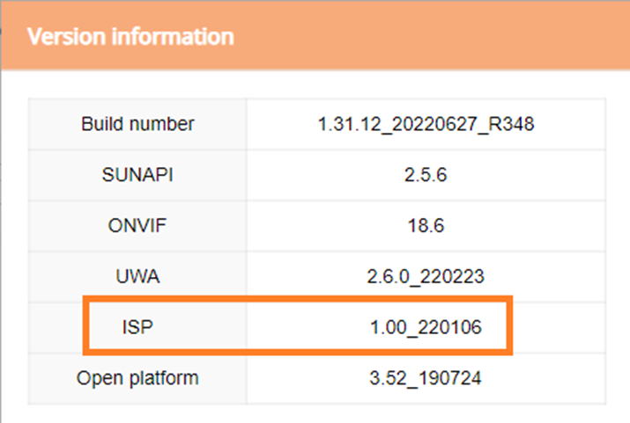Click the Version information title text
Image resolution: width=630 pixels, height=423 pixels.
tap(130, 37)
